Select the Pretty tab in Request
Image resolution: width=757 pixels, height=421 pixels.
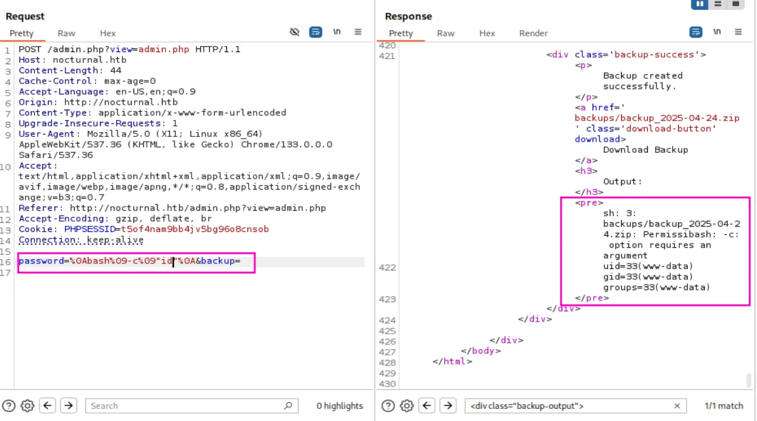(x=22, y=33)
